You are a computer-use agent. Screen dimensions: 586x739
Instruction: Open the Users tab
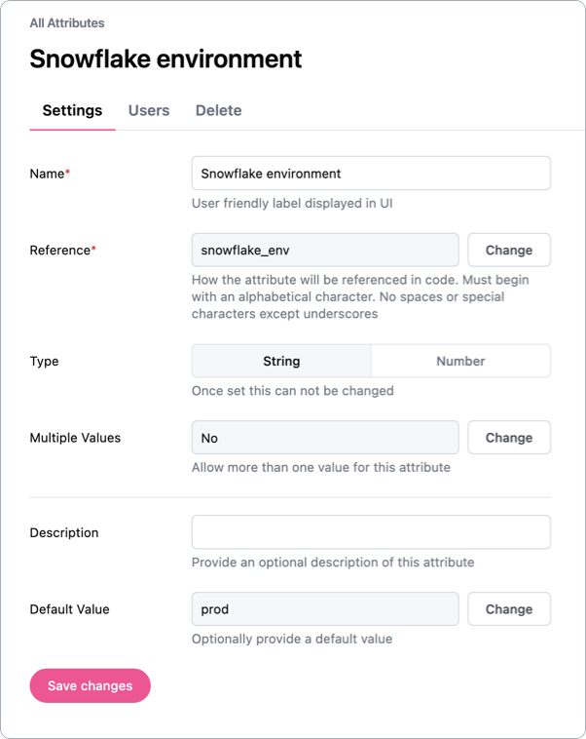click(149, 110)
